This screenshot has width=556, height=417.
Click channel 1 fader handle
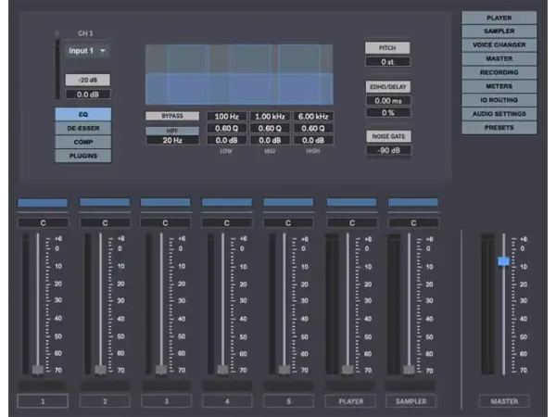pyautogui.click(x=38, y=370)
